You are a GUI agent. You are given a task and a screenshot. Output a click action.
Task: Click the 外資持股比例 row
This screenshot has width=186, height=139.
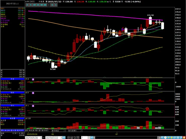tap(13, 89)
